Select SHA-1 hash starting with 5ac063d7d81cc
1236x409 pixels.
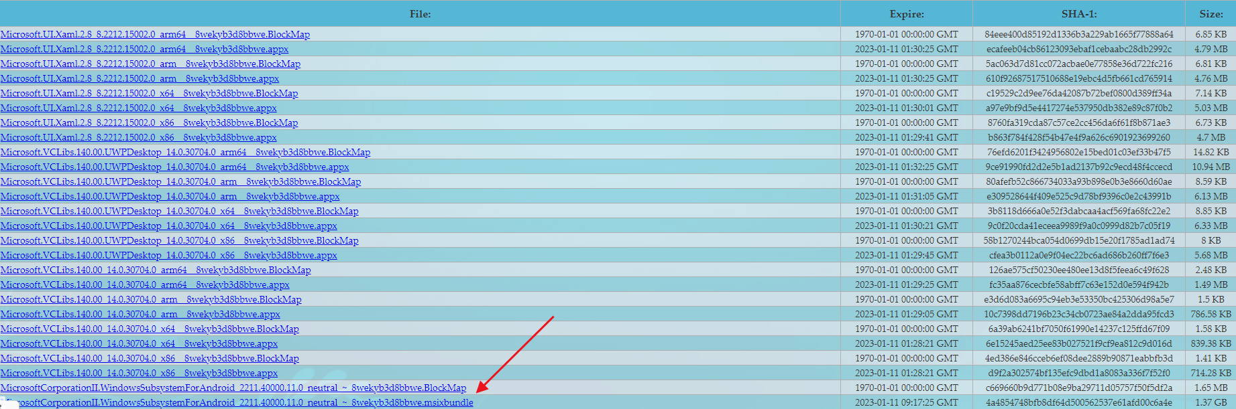pos(1079,64)
